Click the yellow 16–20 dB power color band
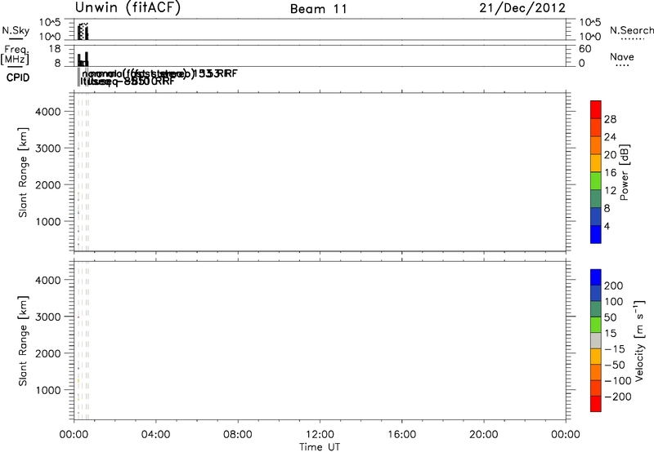654x452 pixels. point(596,162)
